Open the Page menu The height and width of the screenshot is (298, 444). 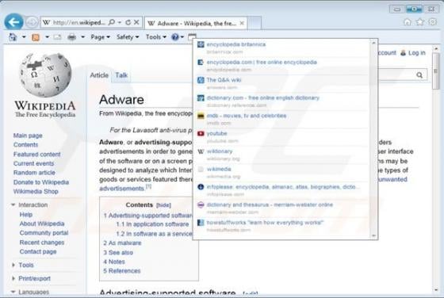point(100,37)
